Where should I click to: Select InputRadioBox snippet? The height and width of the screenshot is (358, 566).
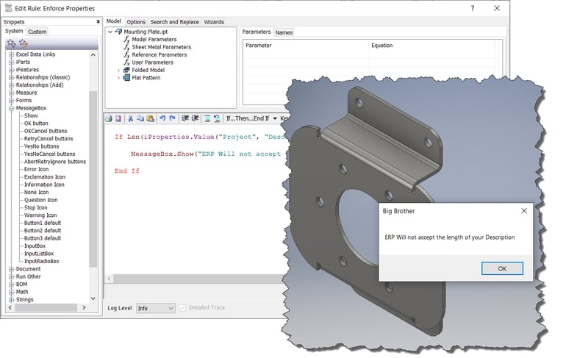[x=41, y=261]
